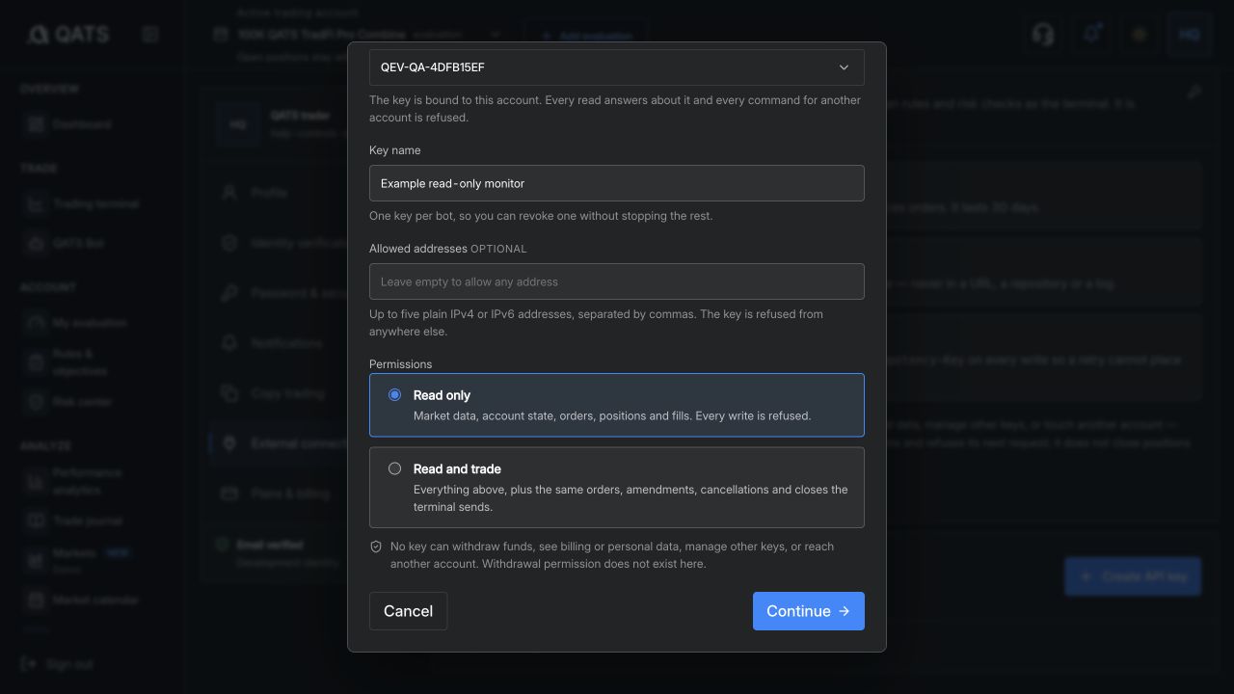Open the active trading account dropdown in the header
The width and height of the screenshot is (1234, 694).
point(359,35)
